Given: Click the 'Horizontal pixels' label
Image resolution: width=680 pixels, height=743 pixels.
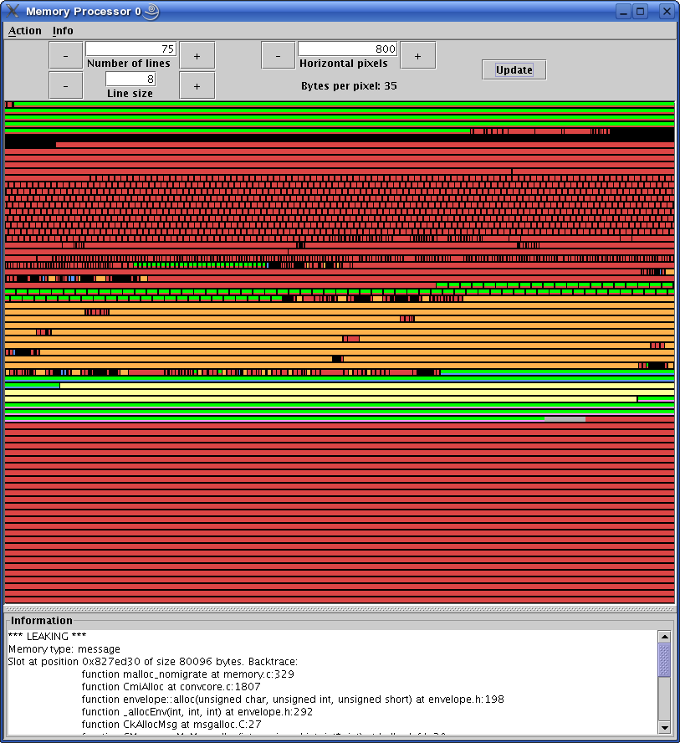Looking at the screenshot, I should (x=343, y=63).
